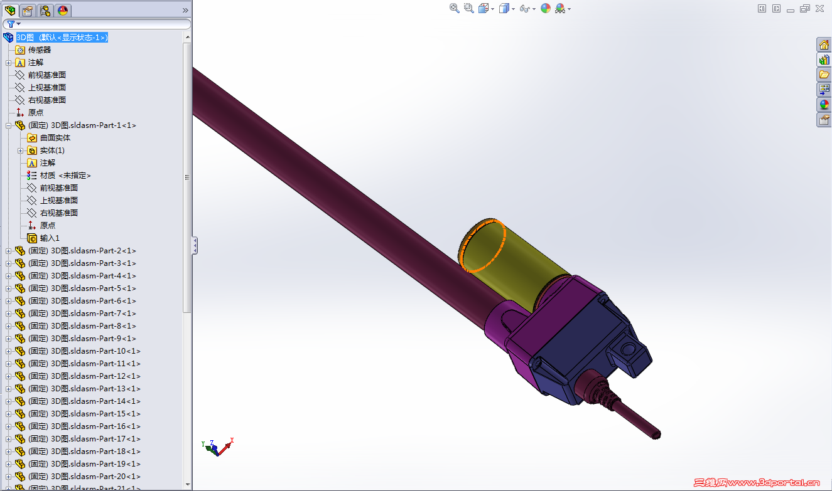Screen dimensions: 832x491
Task: Select 材质 <未指定> under Part-1
Action: [x=65, y=176]
